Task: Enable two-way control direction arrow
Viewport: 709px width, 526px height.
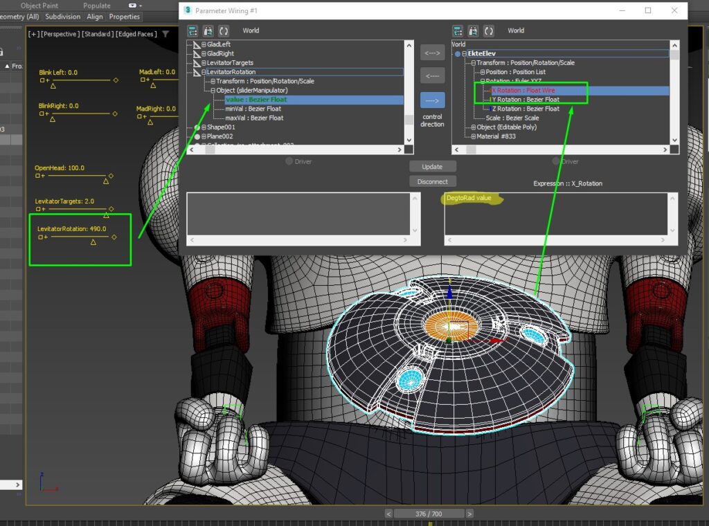Action: [x=432, y=53]
